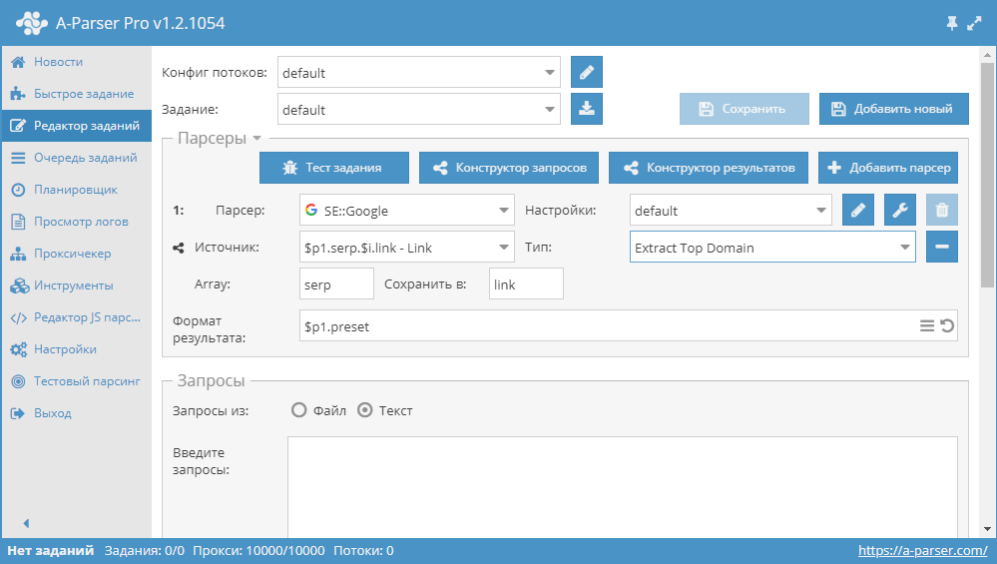The width and height of the screenshot is (997, 564).
Task: Edit parser settings preset pencil icon
Action: [857, 210]
